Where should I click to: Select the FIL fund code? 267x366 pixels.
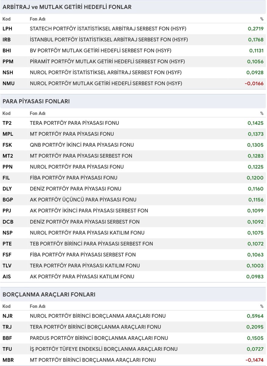click(6, 178)
